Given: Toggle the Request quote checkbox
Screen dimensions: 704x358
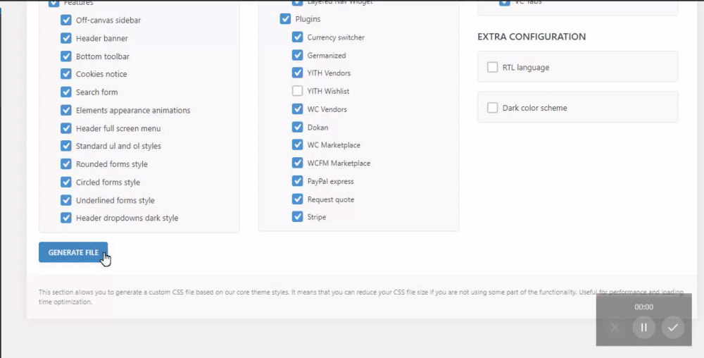Looking at the screenshot, I should tap(297, 199).
